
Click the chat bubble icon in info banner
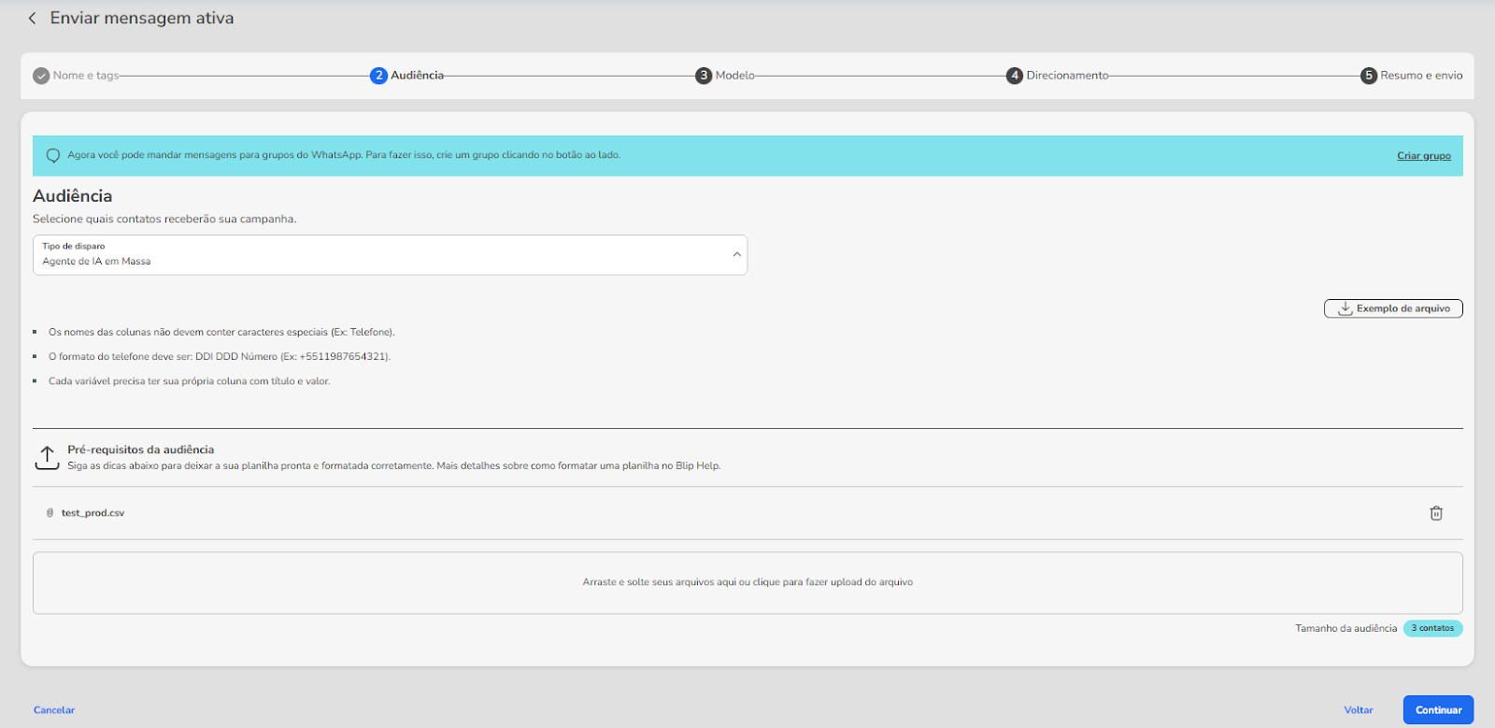pyautogui.click(x=53, y=155)
